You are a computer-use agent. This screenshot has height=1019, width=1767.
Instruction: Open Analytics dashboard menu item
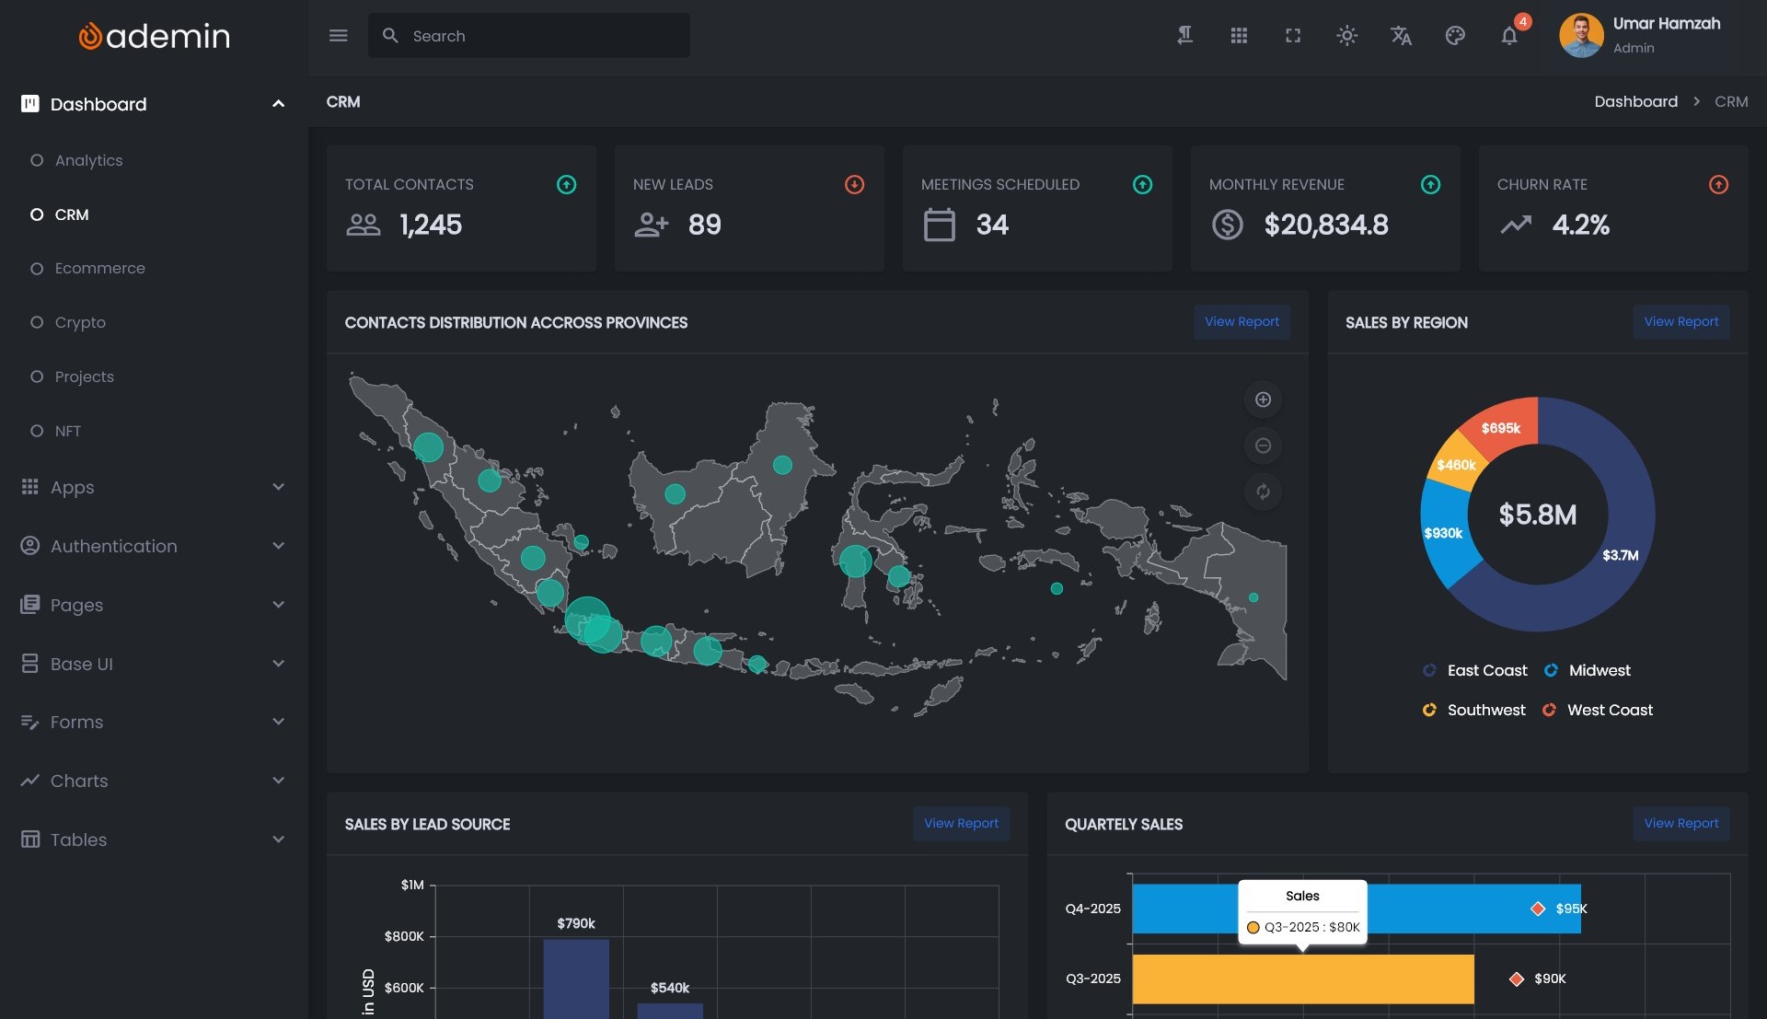point(88,160)
